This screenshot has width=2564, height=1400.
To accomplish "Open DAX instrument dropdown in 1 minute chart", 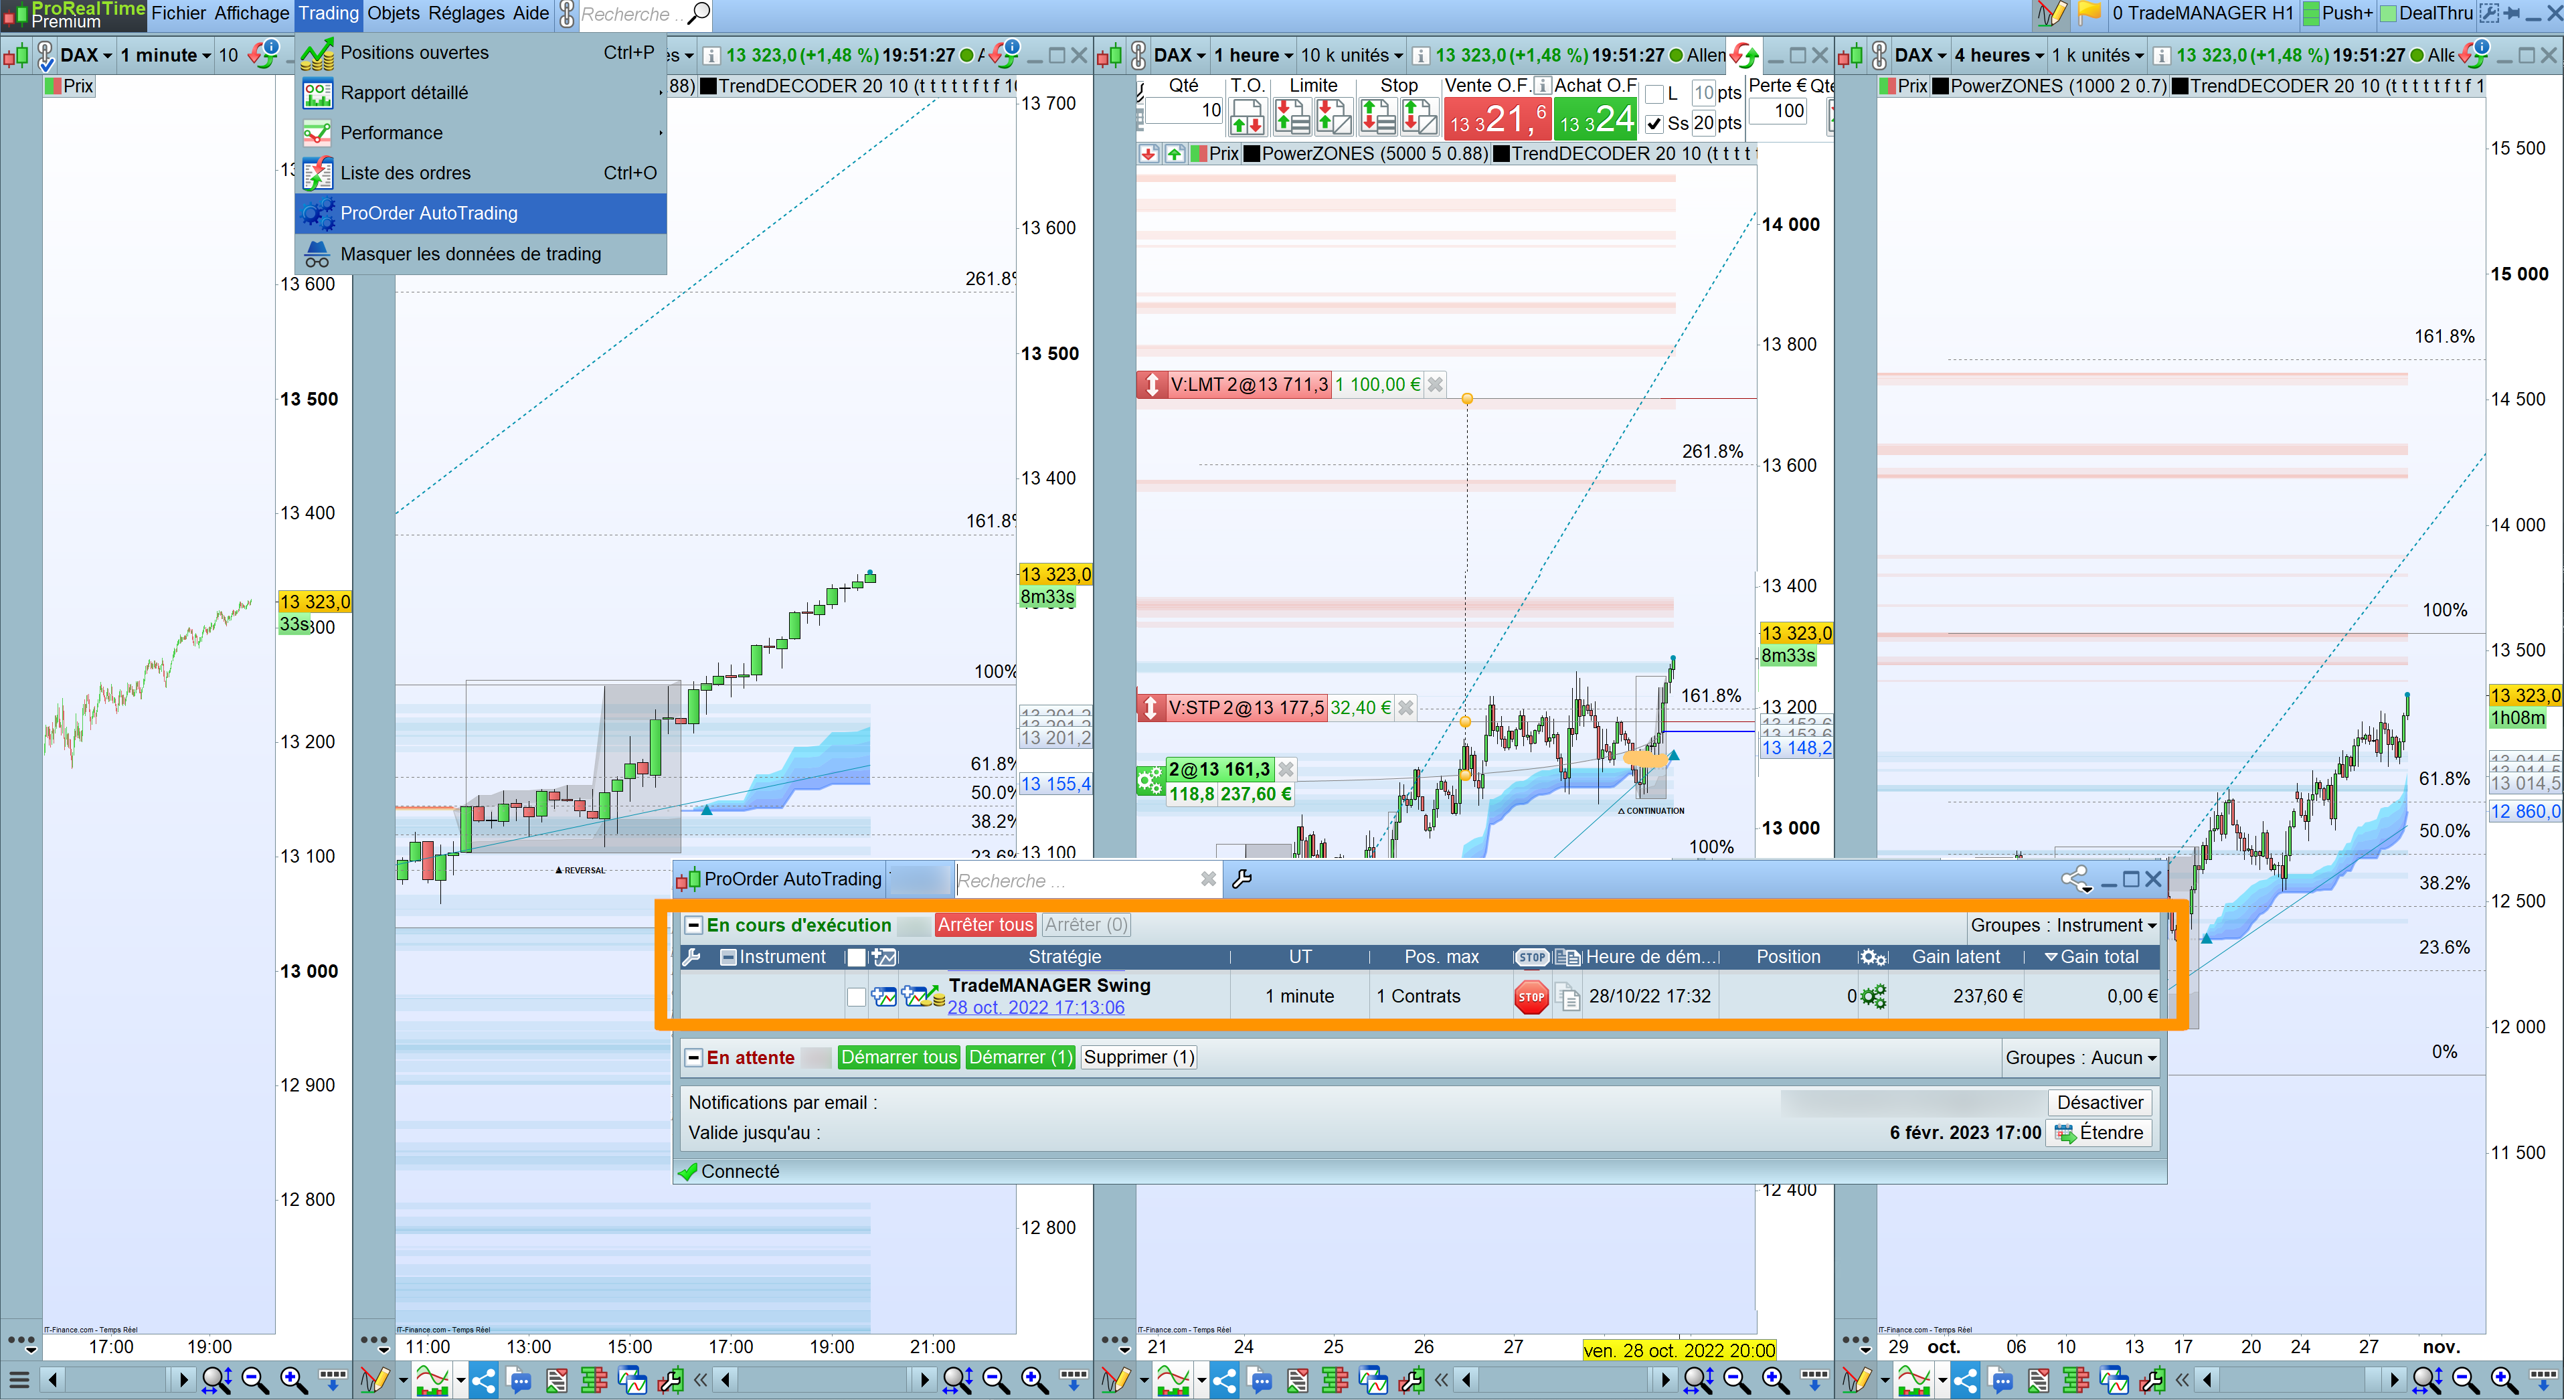I will click(86, 56).
